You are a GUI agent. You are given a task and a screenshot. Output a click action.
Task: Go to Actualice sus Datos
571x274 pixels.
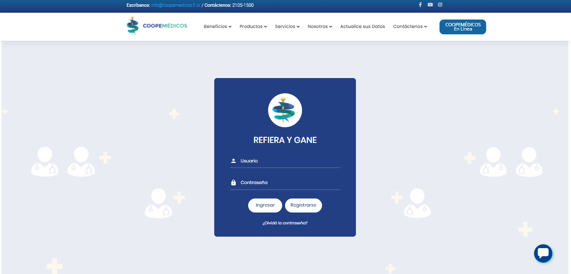tap(363, 26)
